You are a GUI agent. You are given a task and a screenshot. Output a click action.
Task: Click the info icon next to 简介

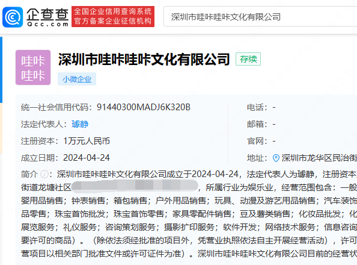44,175
